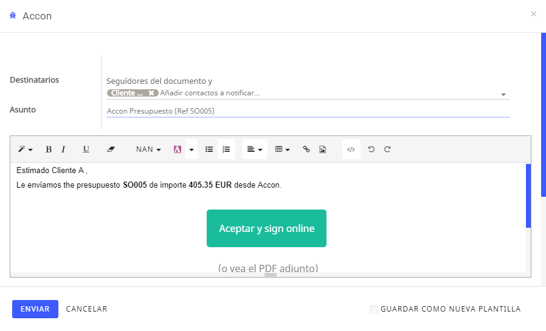Image resolution: width=546 pixels, height=331 pixels.
Task: Expand the paragraph alignment dropdown
Action: [255, 149]
